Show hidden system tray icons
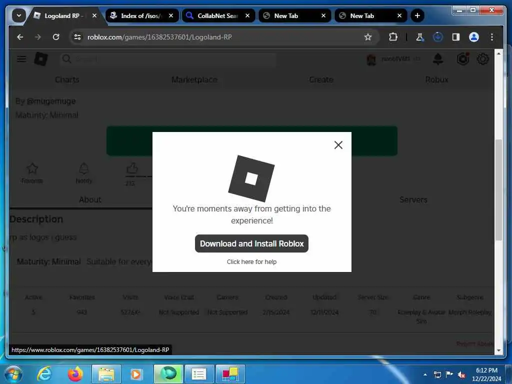This screenshot has width=512, height=384. pos(425,374)
